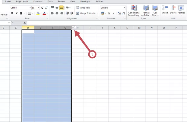Open Clipboard dialog launcher

7,19
